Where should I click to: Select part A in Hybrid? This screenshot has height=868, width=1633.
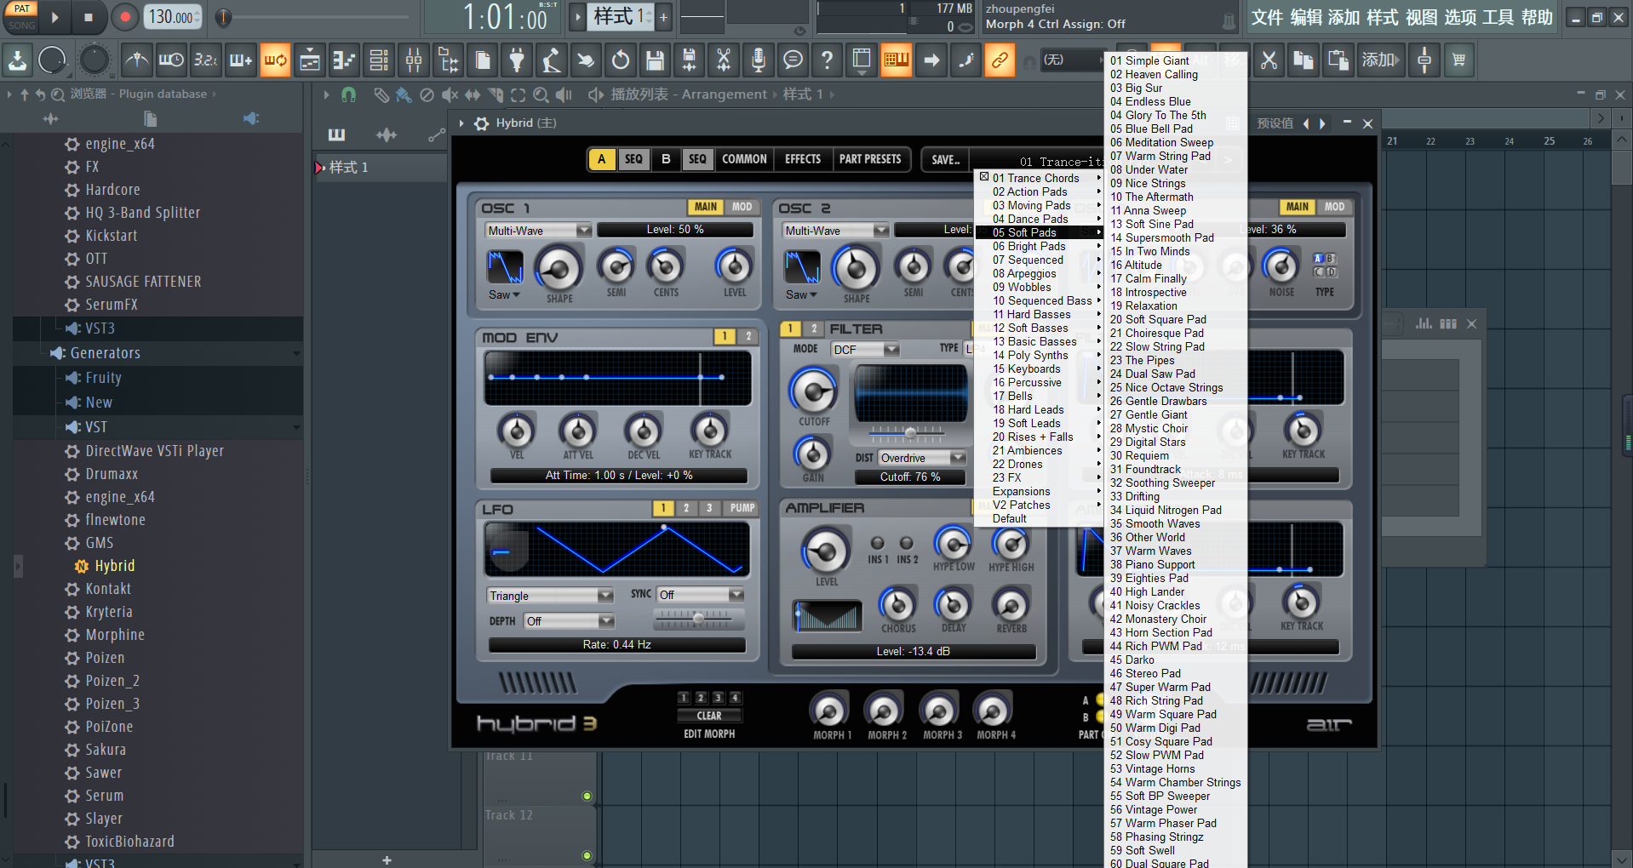(602, 159)
